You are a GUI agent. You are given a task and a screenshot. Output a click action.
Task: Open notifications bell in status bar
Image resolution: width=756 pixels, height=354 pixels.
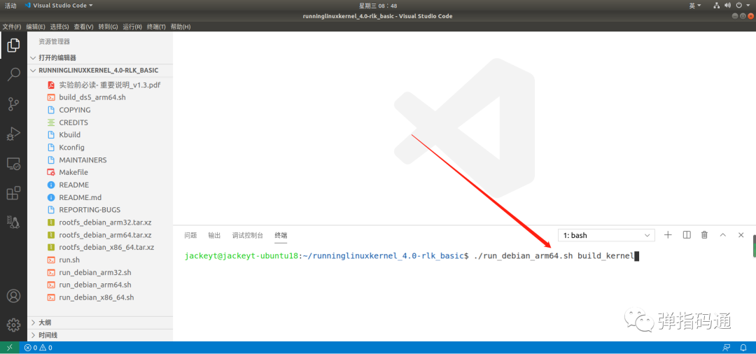click(x=744, y=348)
